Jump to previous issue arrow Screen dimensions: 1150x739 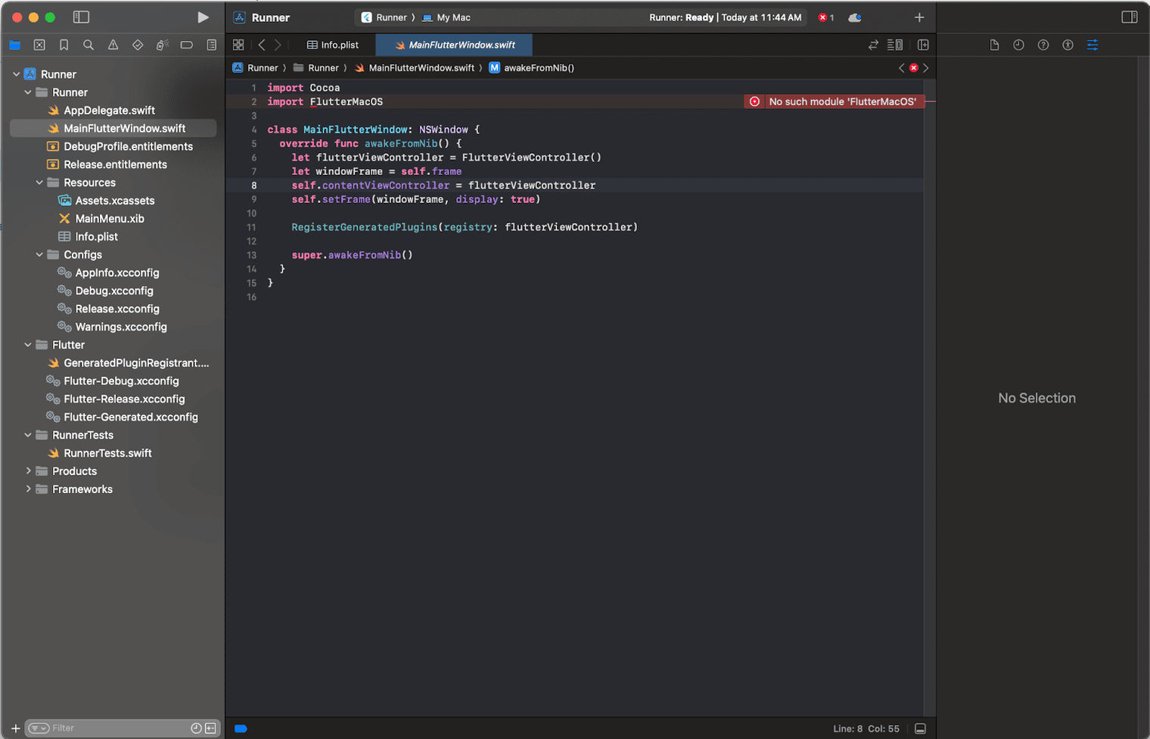point(901,68)
